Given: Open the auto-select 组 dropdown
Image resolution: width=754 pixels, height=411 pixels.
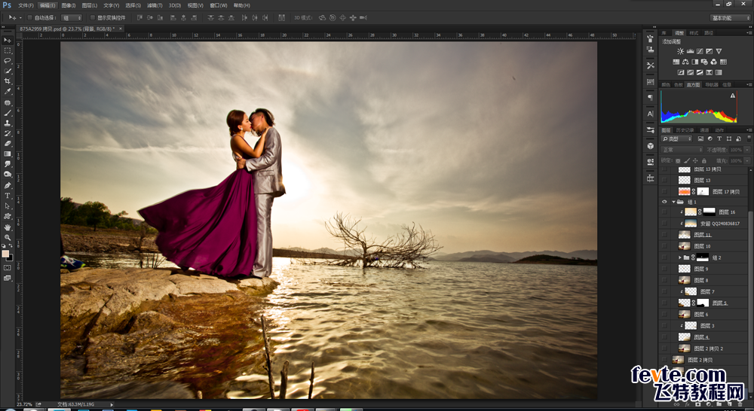Looking at the screenshot, I should [x=72, y=18].
